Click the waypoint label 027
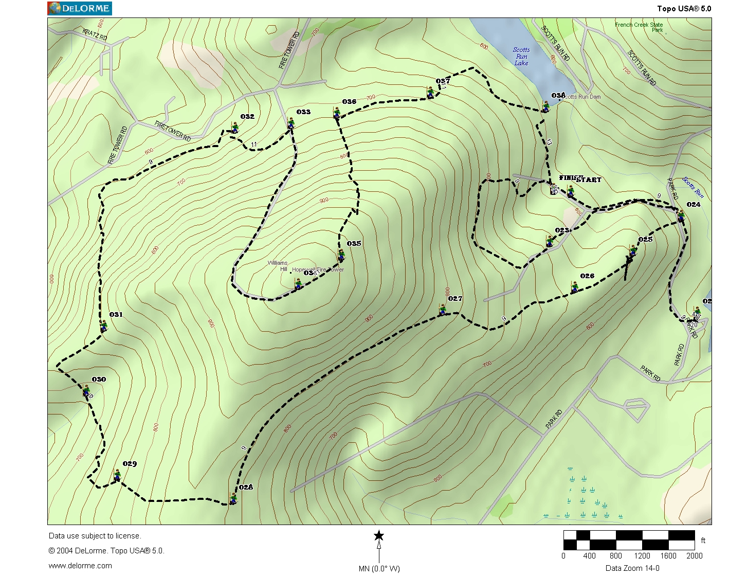 click(455, 298)
